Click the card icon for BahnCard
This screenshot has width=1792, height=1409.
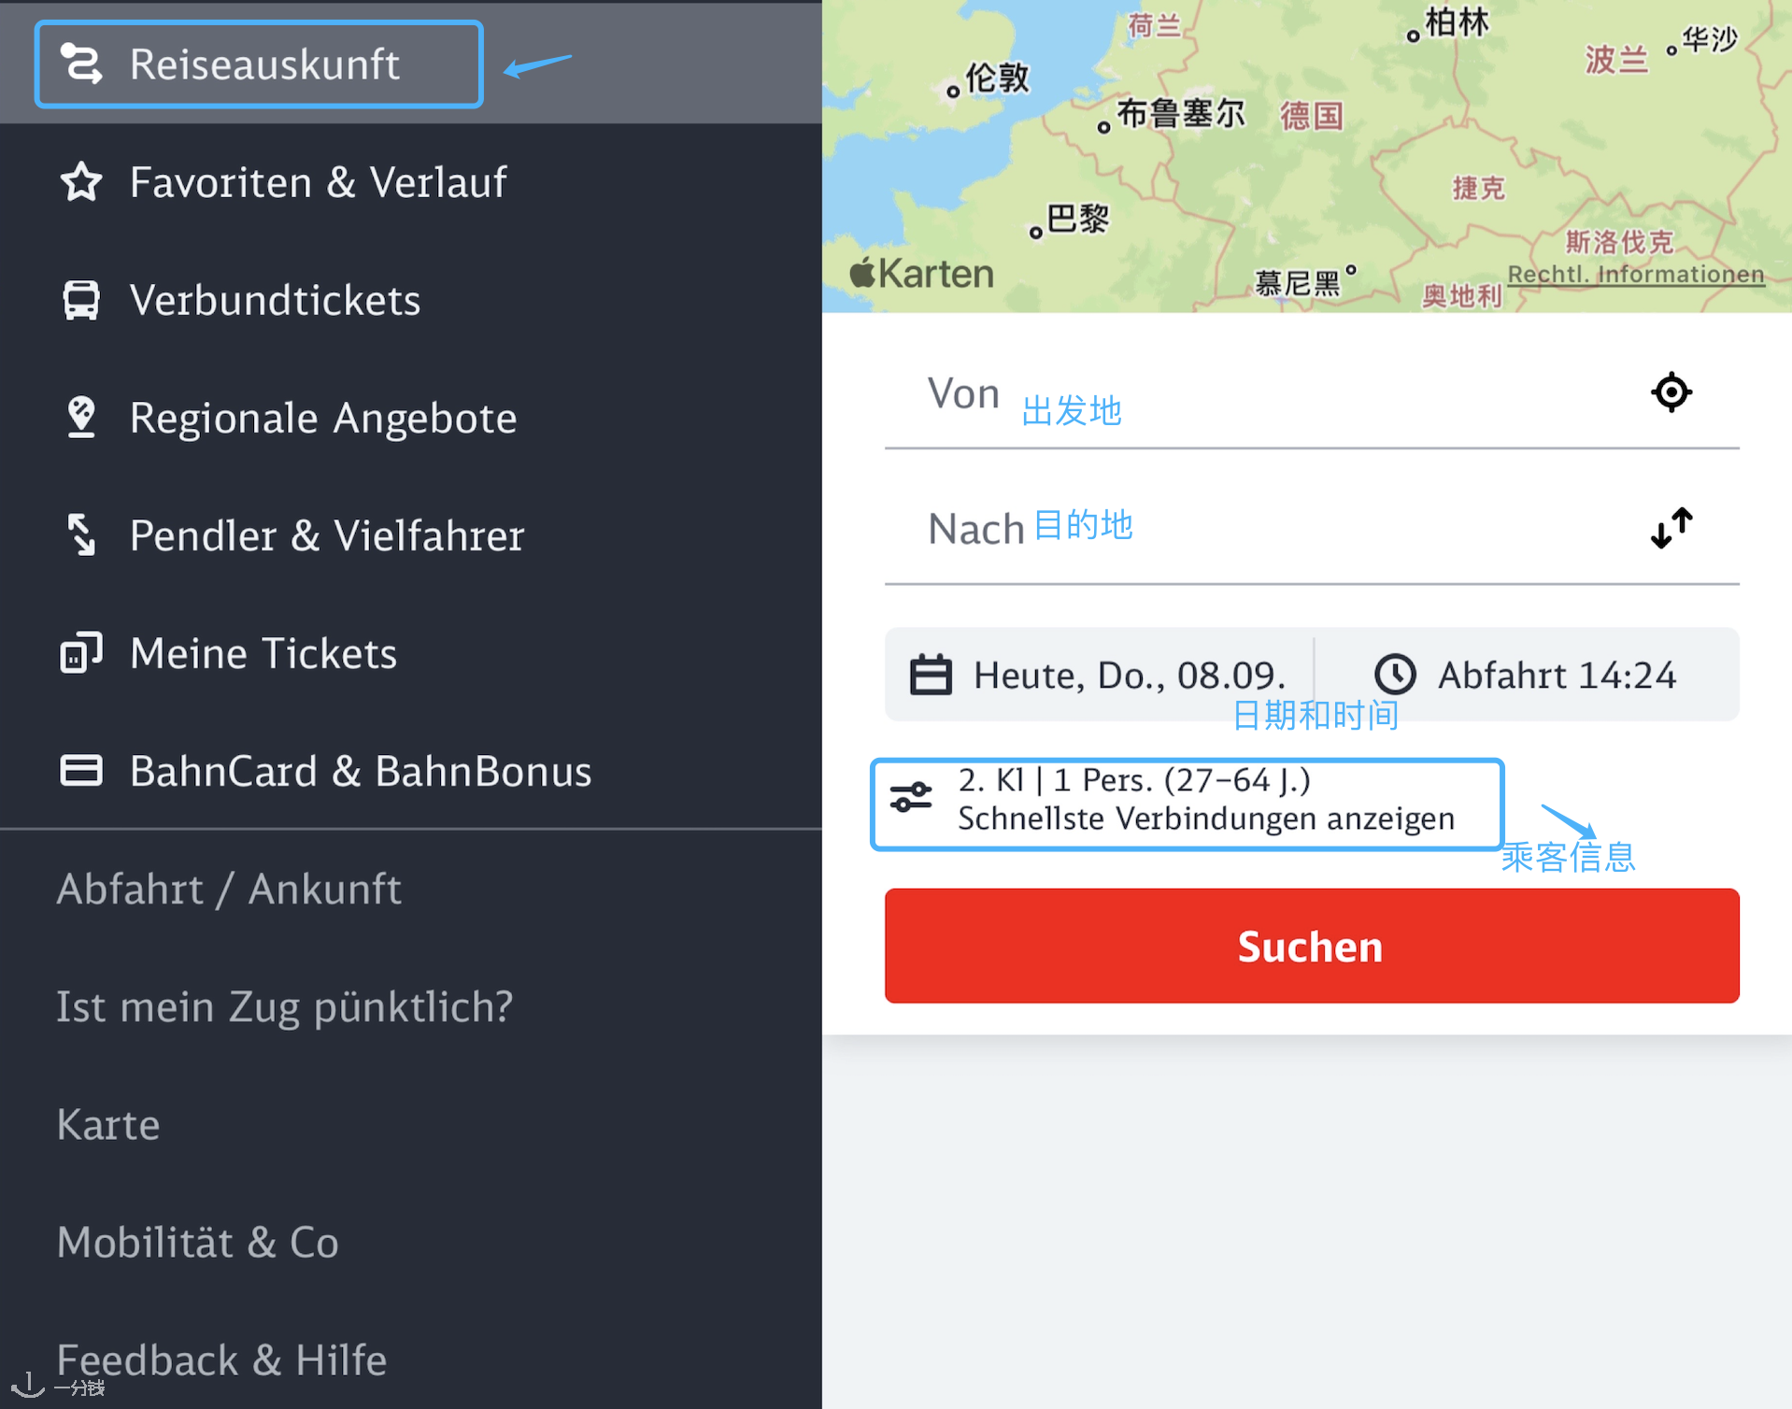81,771
